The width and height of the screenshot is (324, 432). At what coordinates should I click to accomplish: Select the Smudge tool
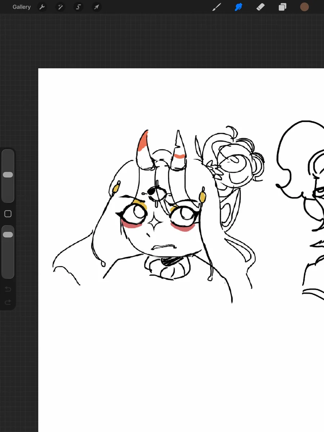click(x=238, y=7)
